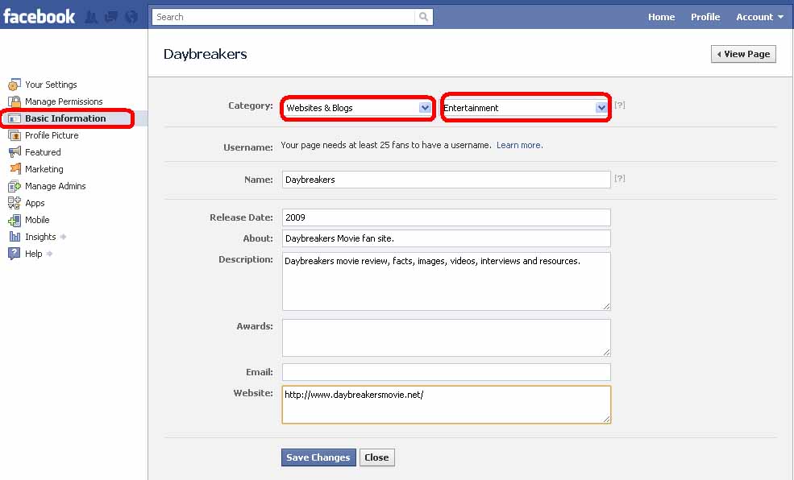
Task: Click Help question mark icon
Action: pyautogui.click(x=15, y=254)
